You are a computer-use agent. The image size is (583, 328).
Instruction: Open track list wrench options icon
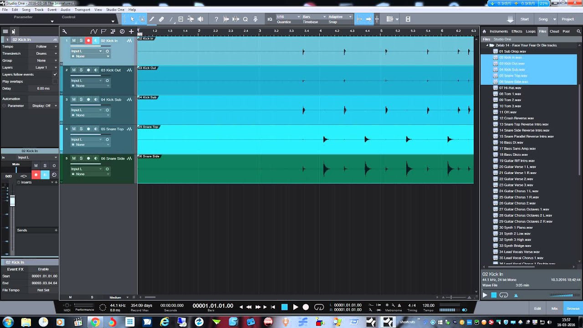[65, 31]
